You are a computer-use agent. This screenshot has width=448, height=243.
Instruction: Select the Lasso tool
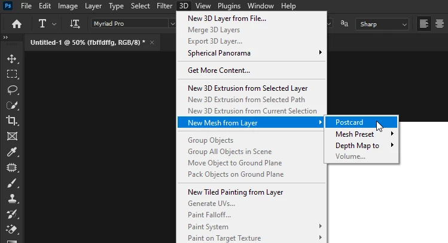pos(12,90)
